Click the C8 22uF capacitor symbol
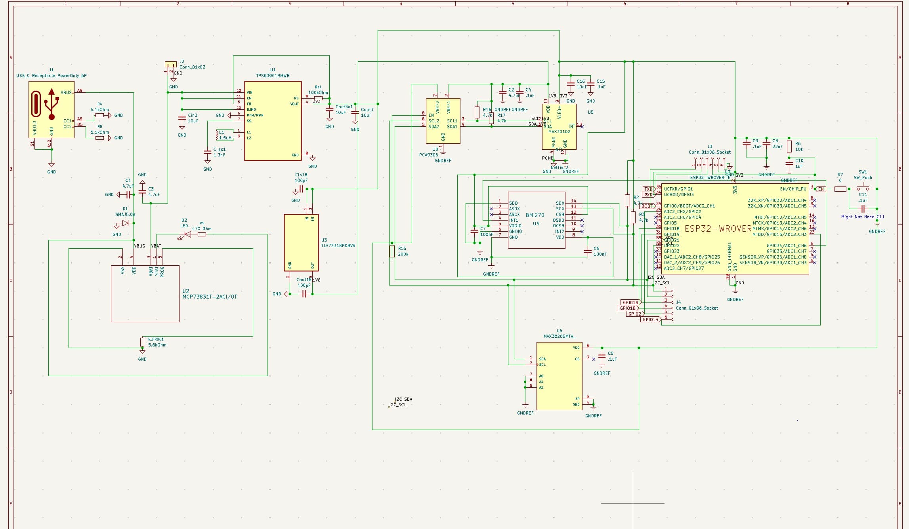This screenshot has width=909, height=529. (x=766, y=144)
